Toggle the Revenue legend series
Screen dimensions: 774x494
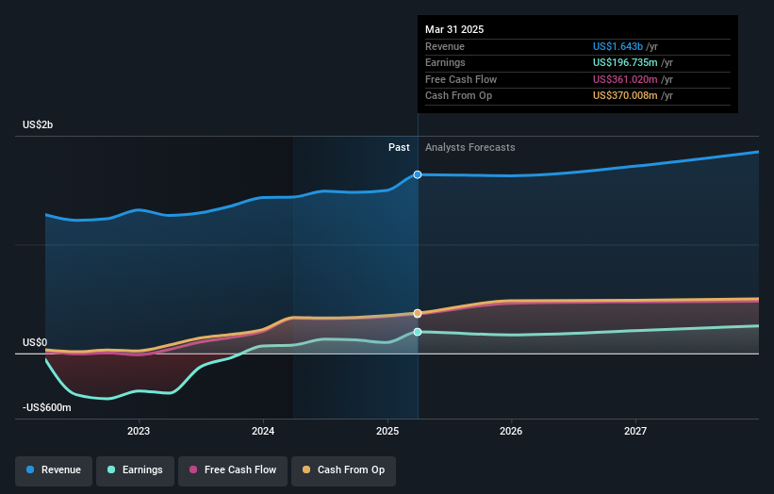click(54, 470)
